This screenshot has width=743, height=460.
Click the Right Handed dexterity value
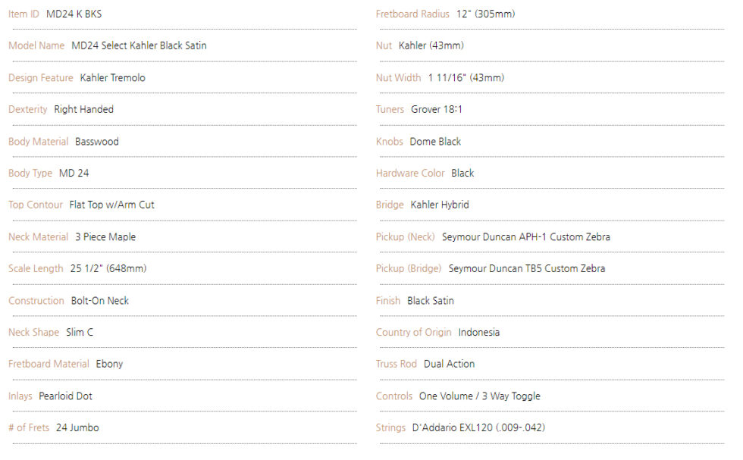[x=83, y=110]
